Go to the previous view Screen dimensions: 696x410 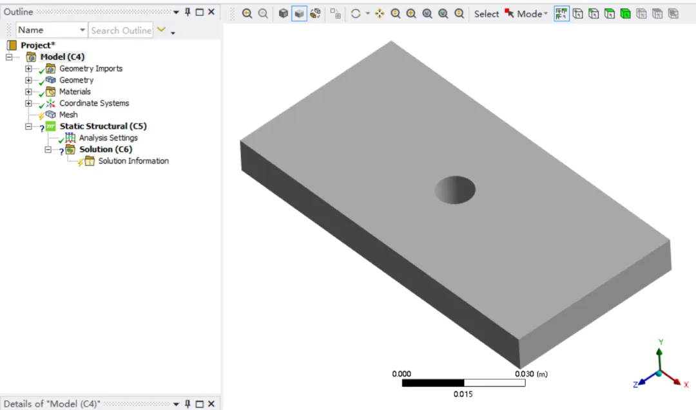point(247,14)
